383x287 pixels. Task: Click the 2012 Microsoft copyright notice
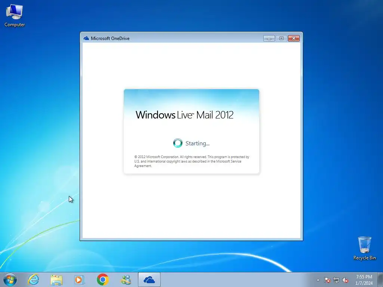click(191, 161)
